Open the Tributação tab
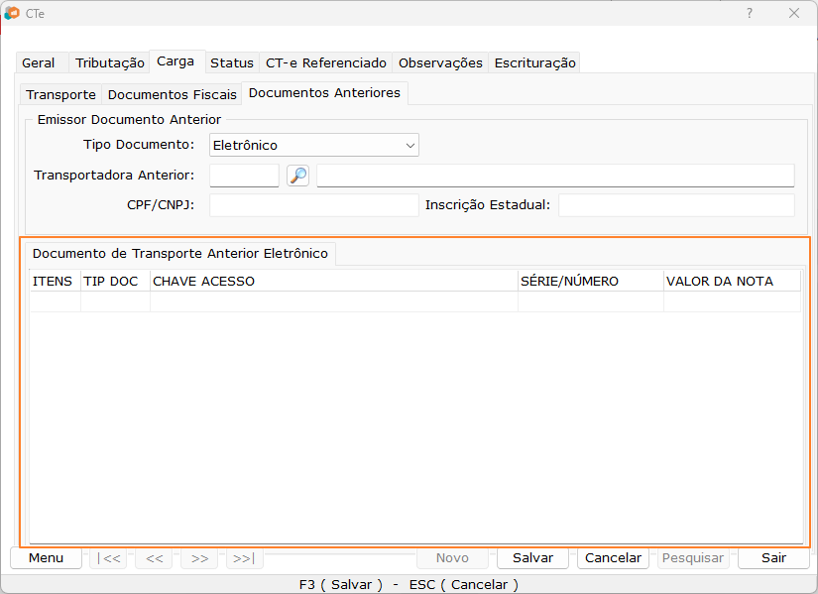This screenshot has width=818, height=594. 109,62
